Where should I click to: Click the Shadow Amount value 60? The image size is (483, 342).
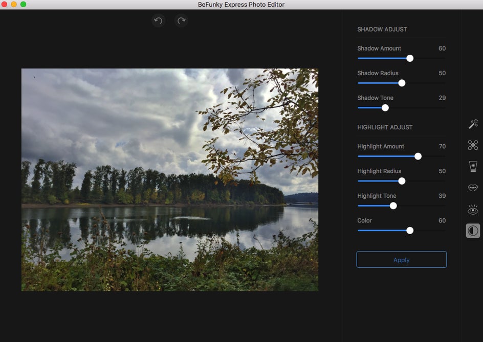click(x=442, y=49)
